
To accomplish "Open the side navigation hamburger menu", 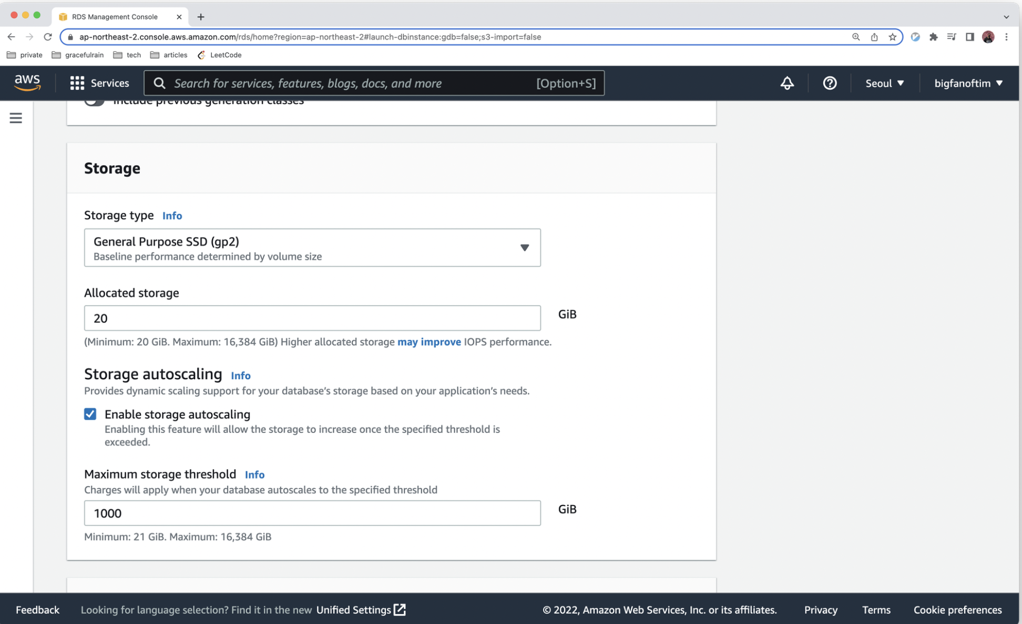I will coord(16,118).
